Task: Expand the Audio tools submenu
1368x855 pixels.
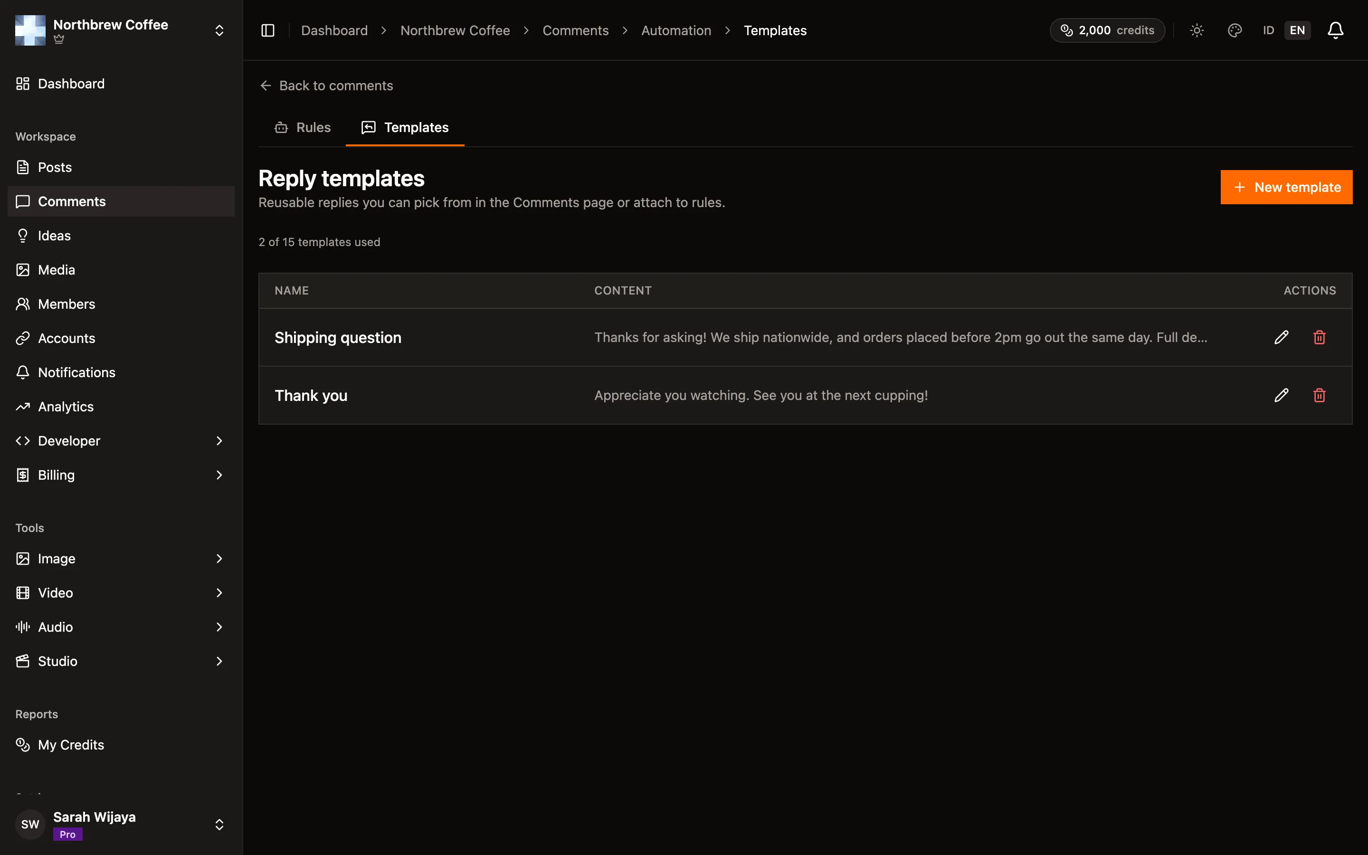Action: tap(219, 627)
